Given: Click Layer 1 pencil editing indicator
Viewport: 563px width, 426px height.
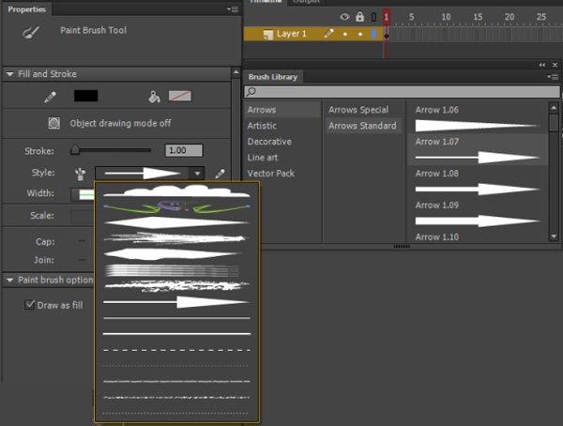Looking at the screenshot, I should click(x=328, y=34).
